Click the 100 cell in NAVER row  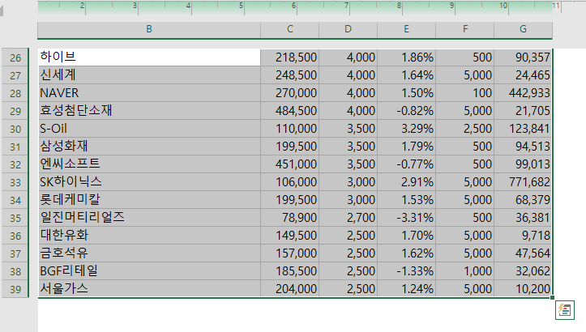click(465, 93)
